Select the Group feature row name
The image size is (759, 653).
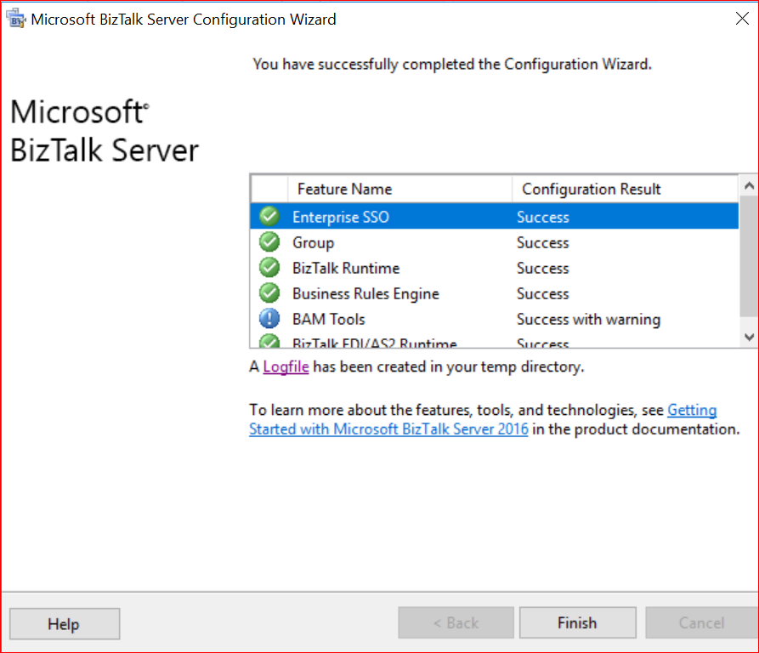pyautogui.click(x=313, y=242)
